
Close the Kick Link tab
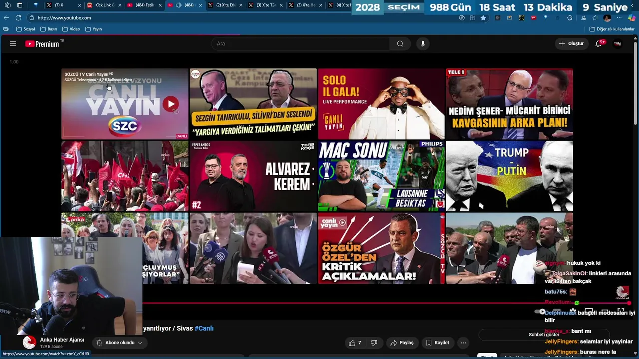coord(119,5)
